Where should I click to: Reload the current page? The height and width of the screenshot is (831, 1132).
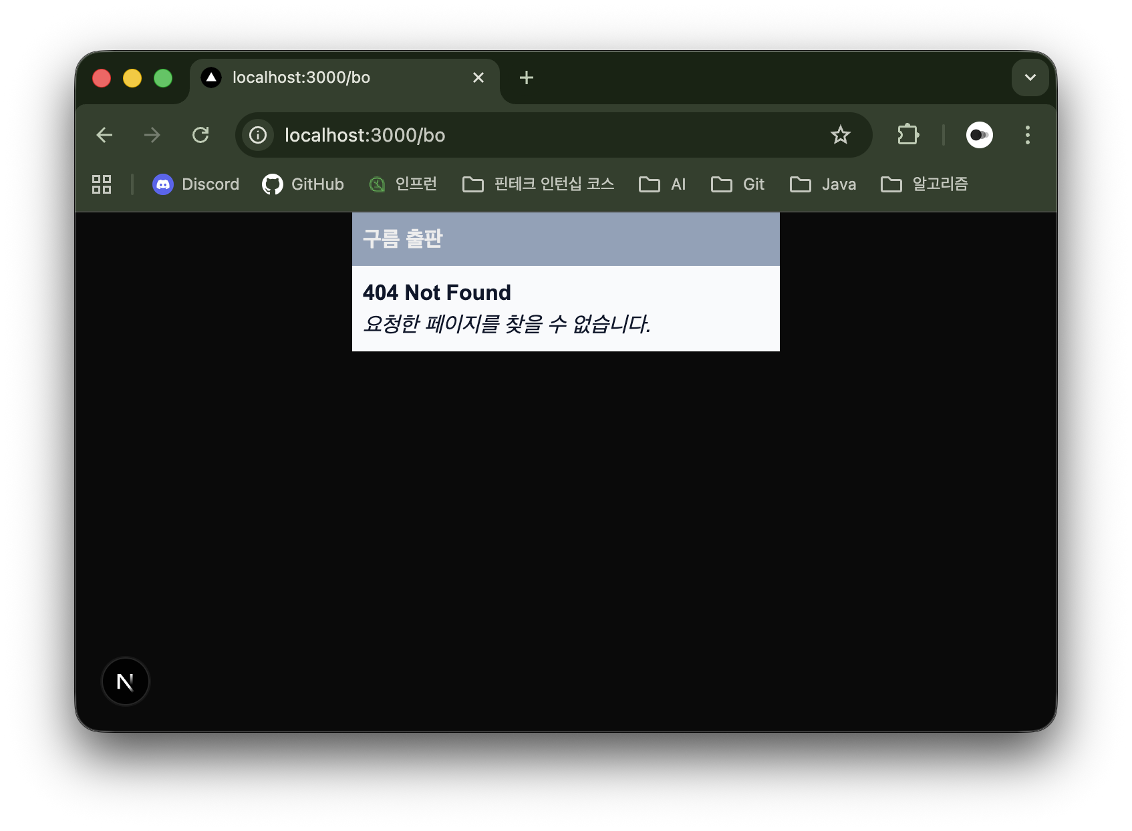click(200, 135)
